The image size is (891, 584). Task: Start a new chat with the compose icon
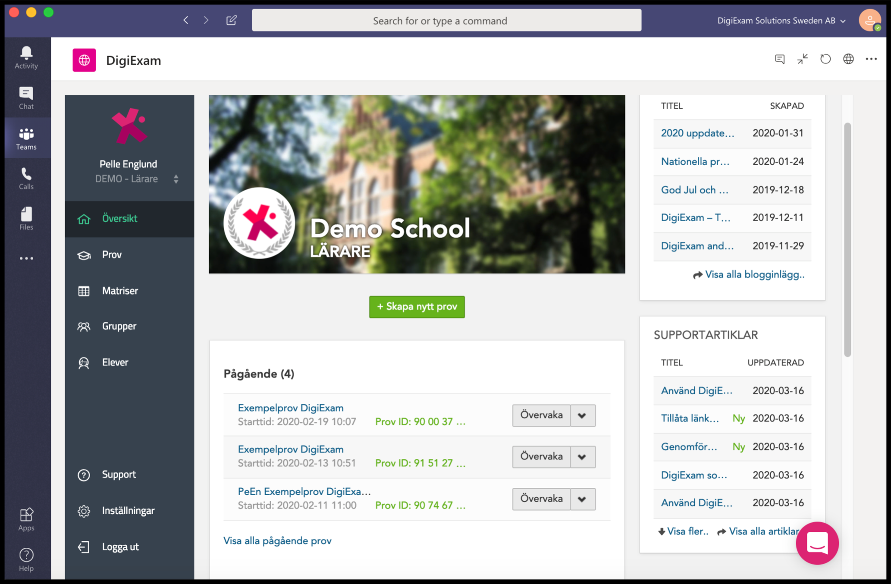click(x=232, y=20)
